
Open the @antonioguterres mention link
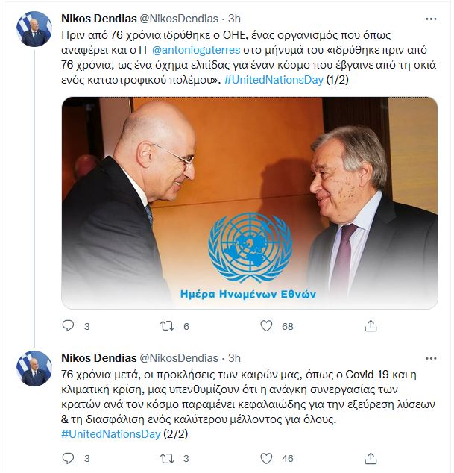(x=196, y=50)
